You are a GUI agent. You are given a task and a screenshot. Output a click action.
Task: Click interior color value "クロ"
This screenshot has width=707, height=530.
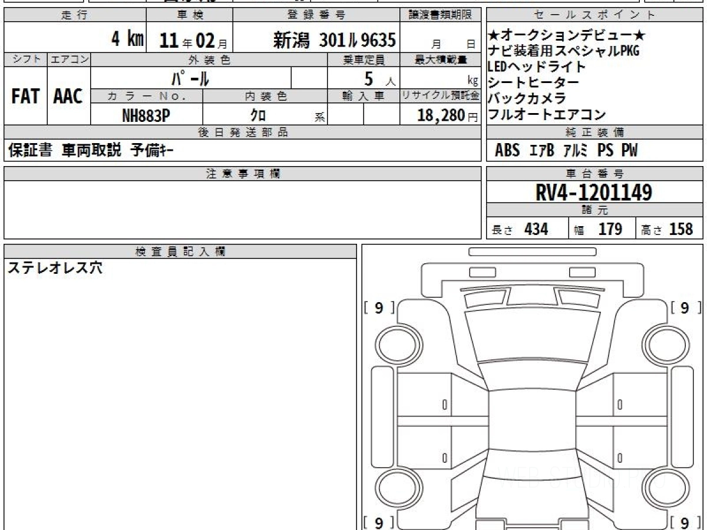pyautogui.click(x=258, y=115)
